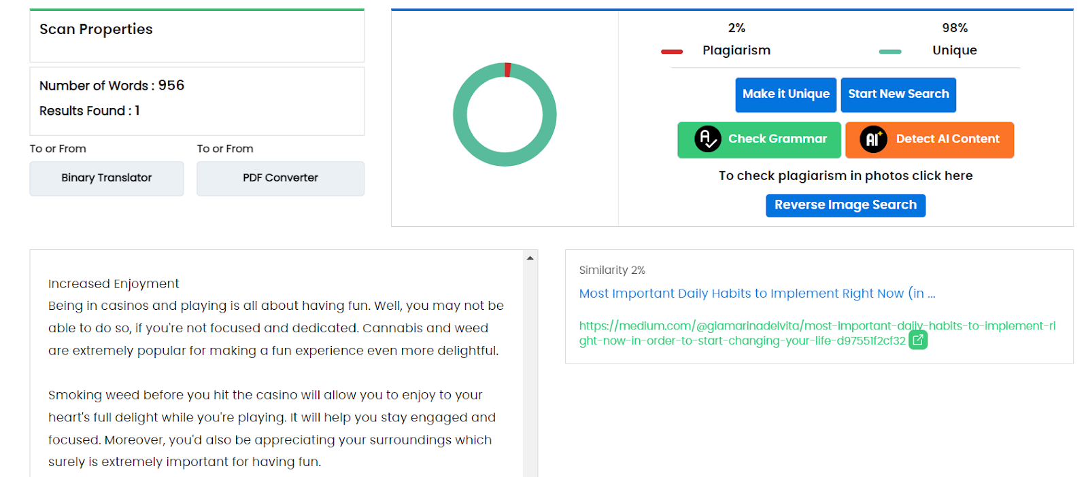Click the red segment of the donut chart
Viewport: 1088px width, 477px height.
(508, 69)
